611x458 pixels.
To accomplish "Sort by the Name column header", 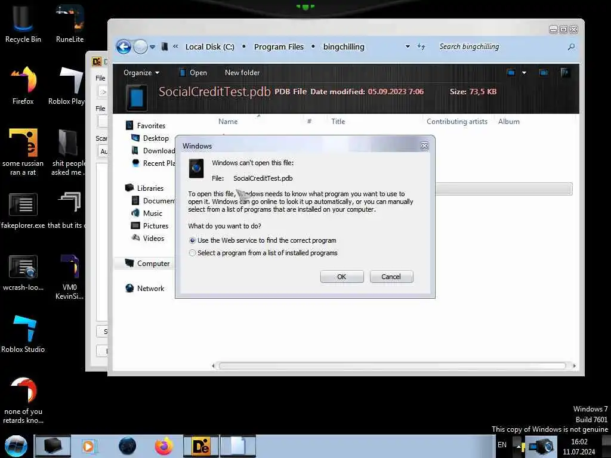I will tap(228, 122).
